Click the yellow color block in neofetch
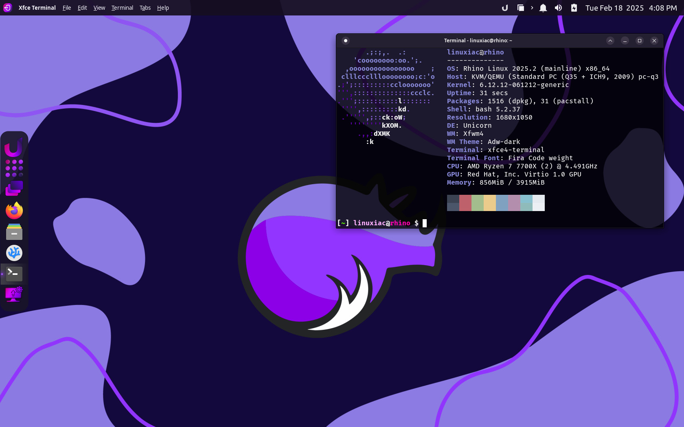684x427 pixels. [x=490, y=203]
